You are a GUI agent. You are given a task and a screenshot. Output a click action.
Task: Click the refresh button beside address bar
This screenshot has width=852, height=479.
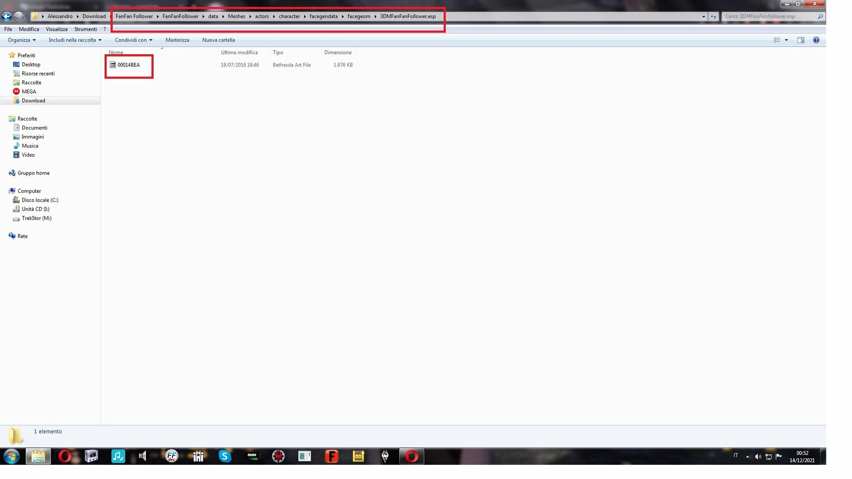click(x=713, y=16)
